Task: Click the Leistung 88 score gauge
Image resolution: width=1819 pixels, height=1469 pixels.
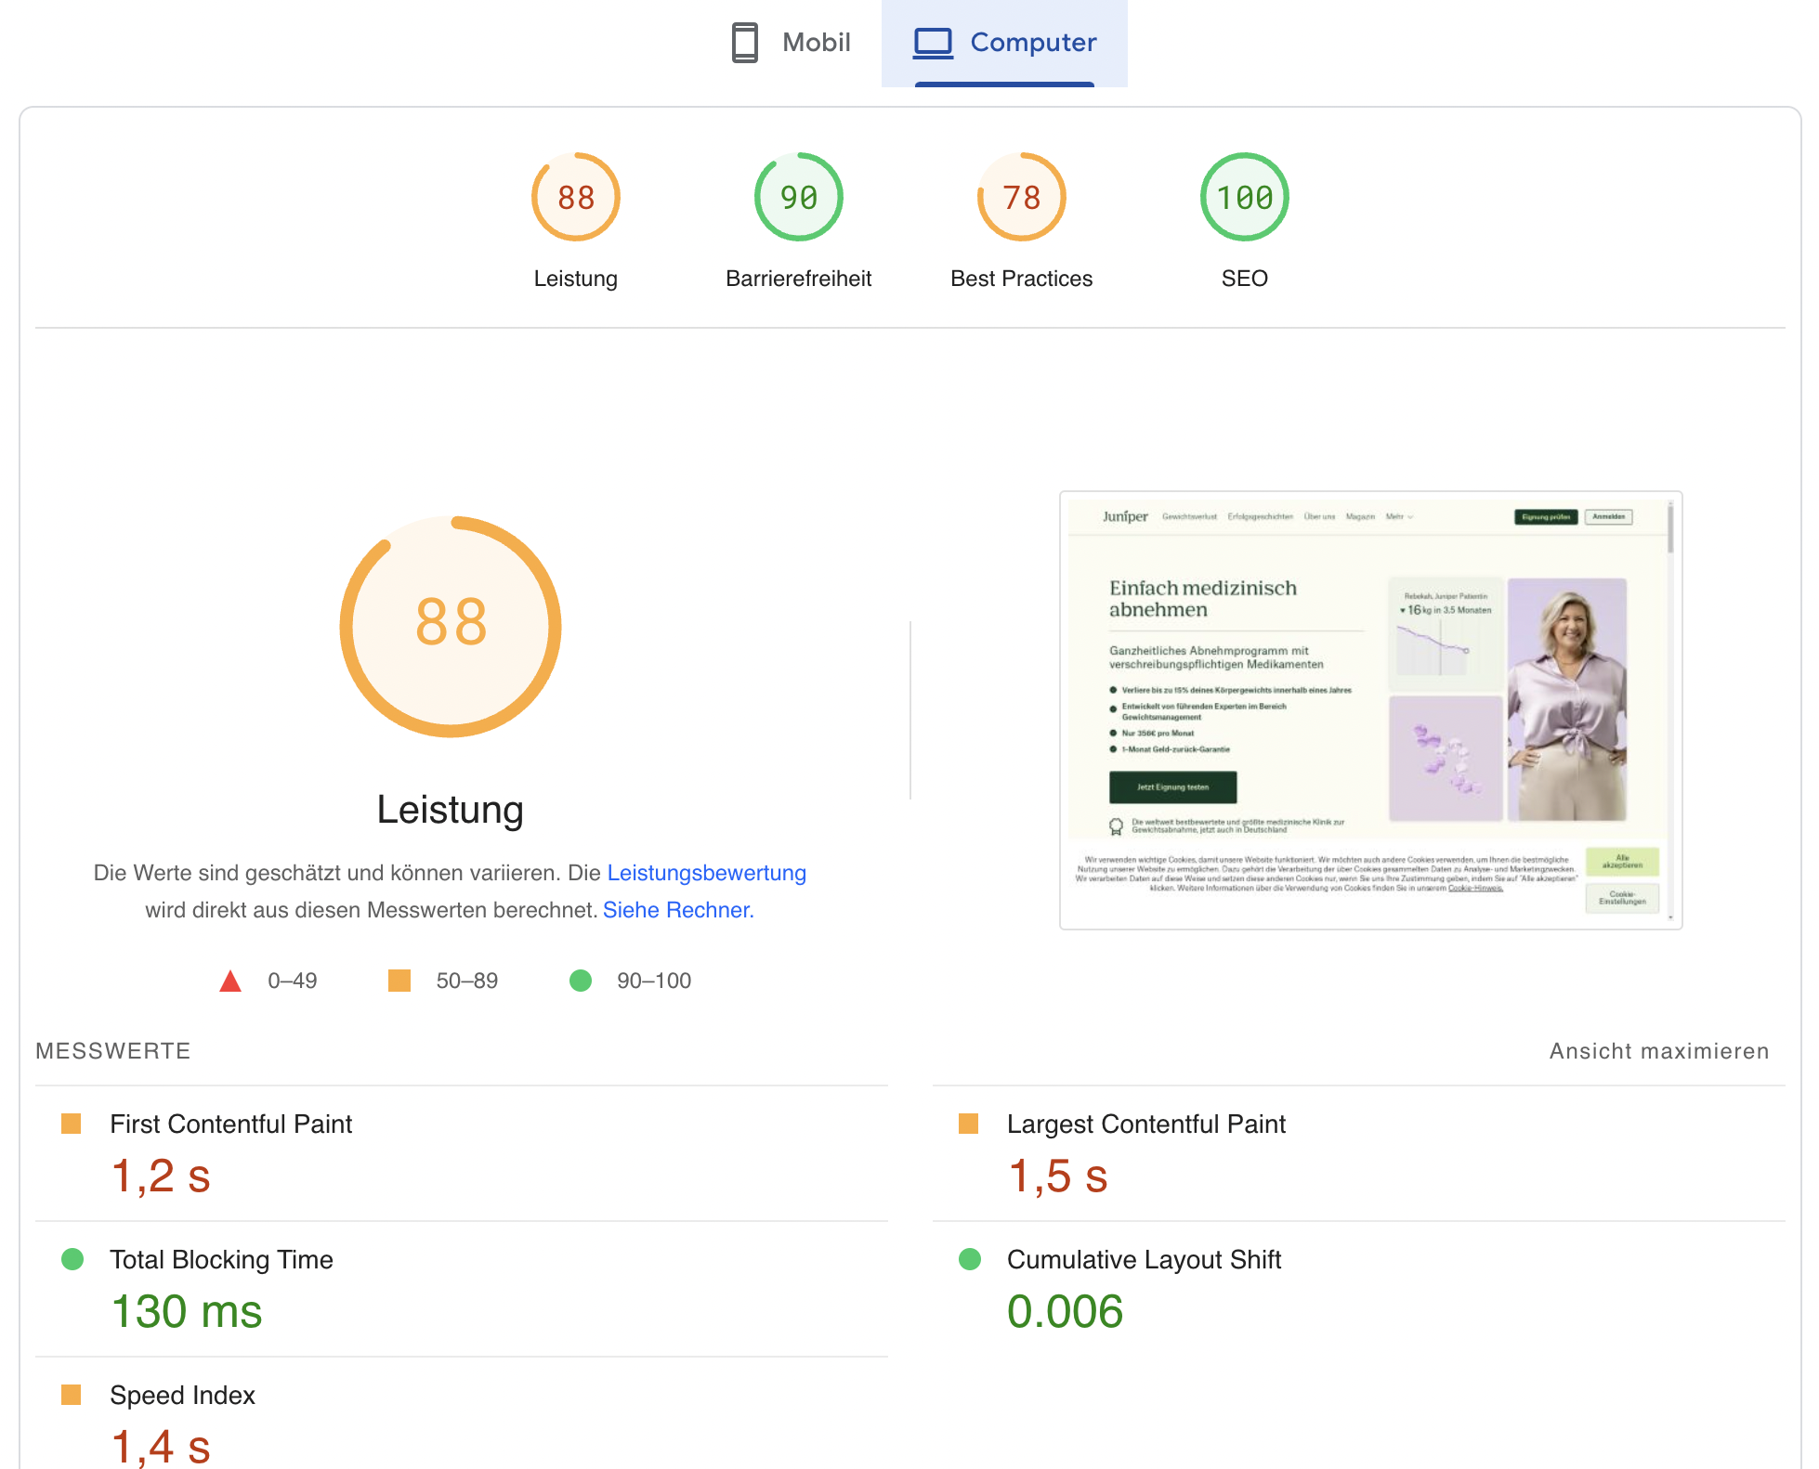Action: [x=575, y=198]
